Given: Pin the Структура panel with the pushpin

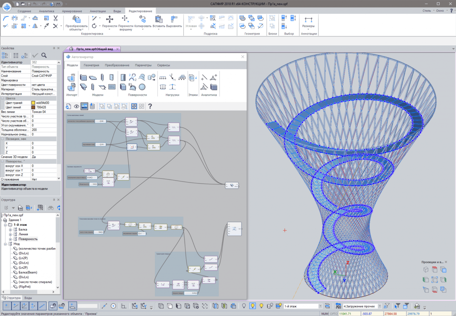Looking at the screenshot, I should [x=54, y=200].
